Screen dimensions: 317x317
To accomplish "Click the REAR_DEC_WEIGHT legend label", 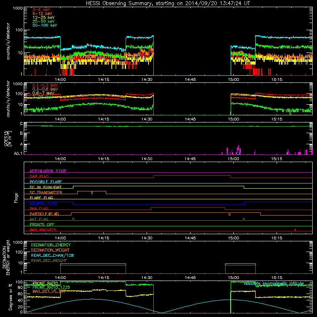I will pyautogui.click(x=49, y=261).
